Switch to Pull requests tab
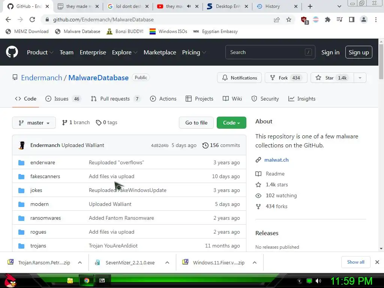 [115, 99]
